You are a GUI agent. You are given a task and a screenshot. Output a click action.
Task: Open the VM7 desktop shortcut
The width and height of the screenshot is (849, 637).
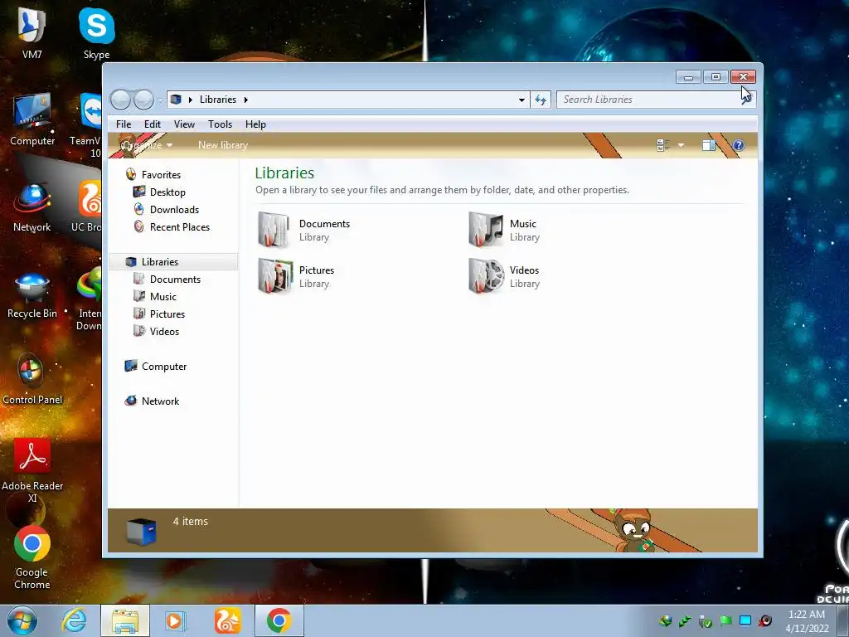32,33
